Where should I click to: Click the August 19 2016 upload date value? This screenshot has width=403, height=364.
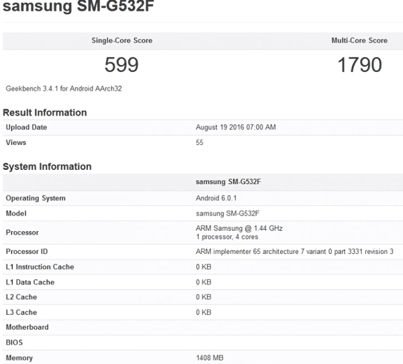tap(235, 128)
